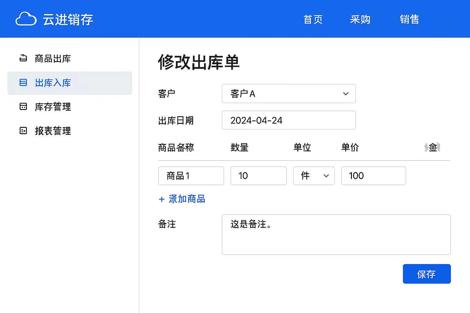The image size is (470, 313).
Task: Click the 云进销存 brand title
Action: [x=68, y=20]
